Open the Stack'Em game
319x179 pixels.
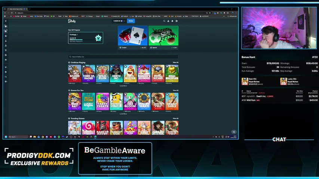tap(116, 101)
